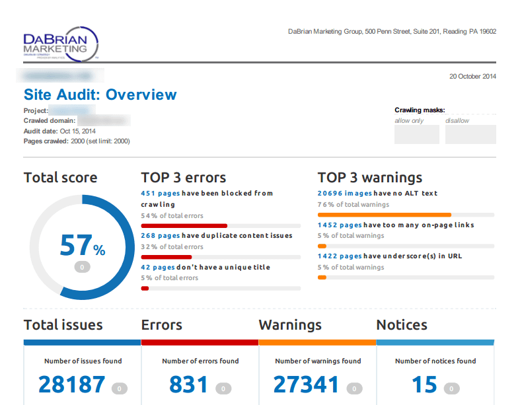Click the orange bar under underscore(s) in URL
The image size is (520, 405).
406,277
